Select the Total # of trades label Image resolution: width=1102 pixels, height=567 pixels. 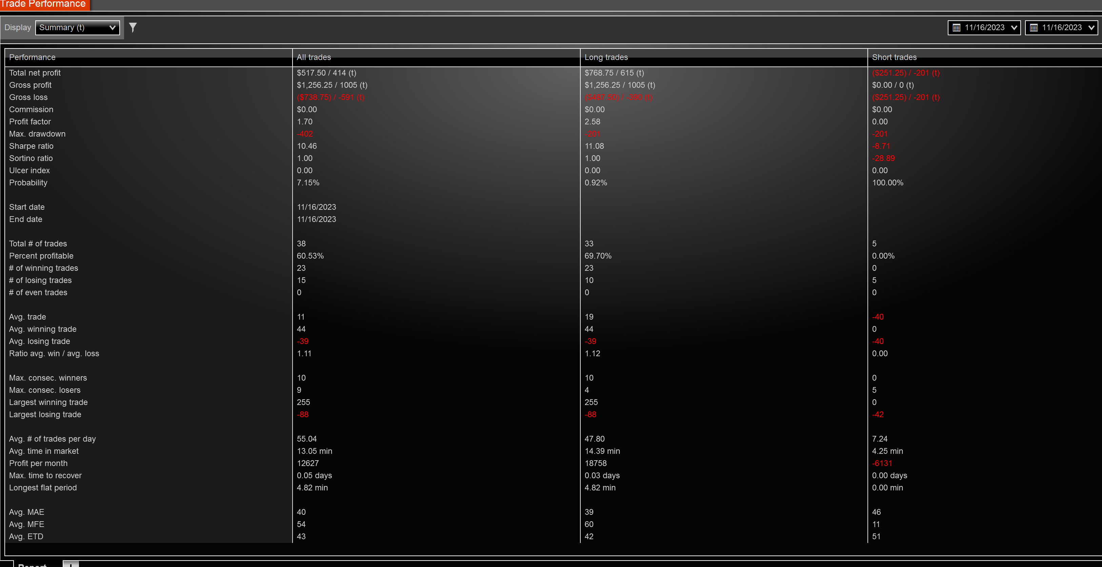[x=38, y=244]
